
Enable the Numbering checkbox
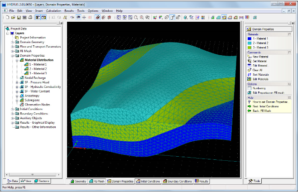click(250, 88)
